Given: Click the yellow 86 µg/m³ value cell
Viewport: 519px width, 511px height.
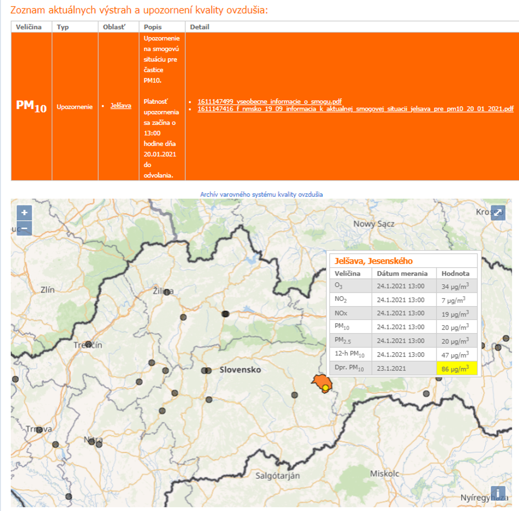Looking at the screenshot, I should (456, 368).
